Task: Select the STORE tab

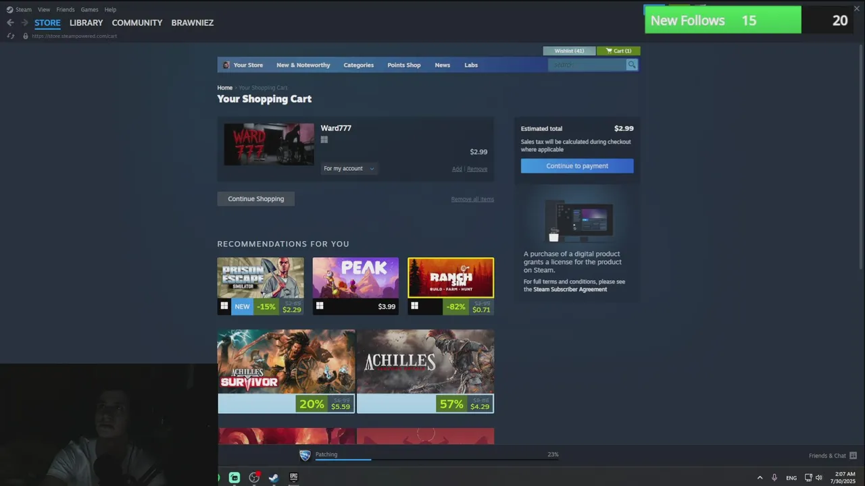Action: pyautogui.click(x=47, y=22)
